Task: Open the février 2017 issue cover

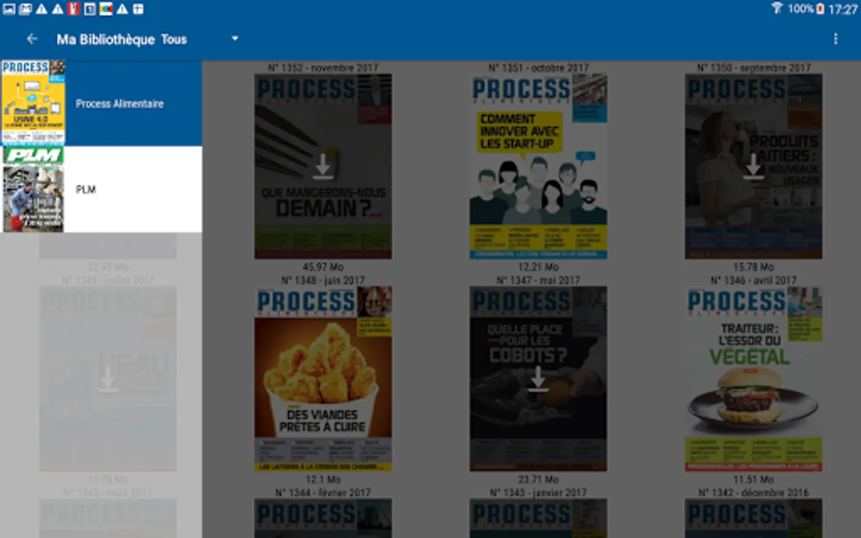Action: (x=323, y=518)
